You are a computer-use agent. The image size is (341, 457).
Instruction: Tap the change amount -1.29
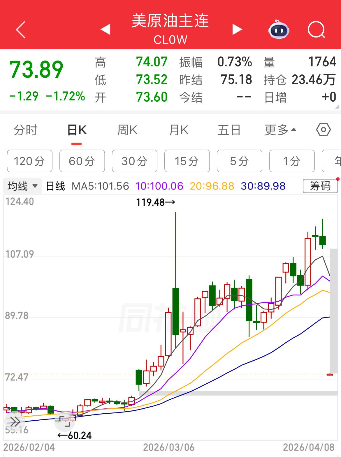(x=24, y=96)
